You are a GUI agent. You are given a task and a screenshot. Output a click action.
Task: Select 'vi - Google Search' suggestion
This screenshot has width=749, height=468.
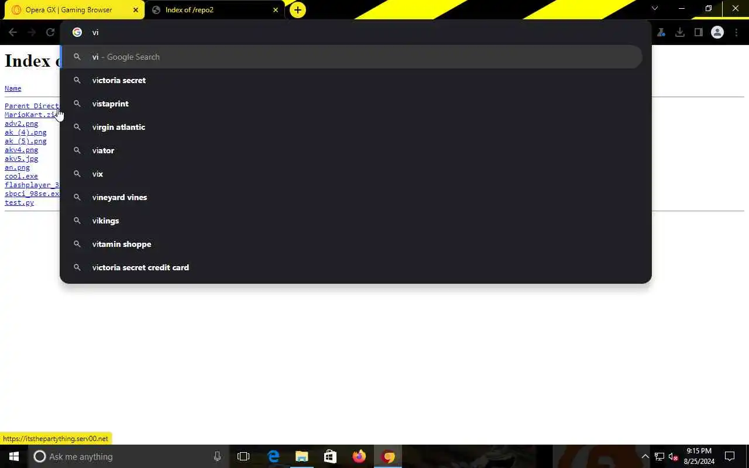(352, 57)
